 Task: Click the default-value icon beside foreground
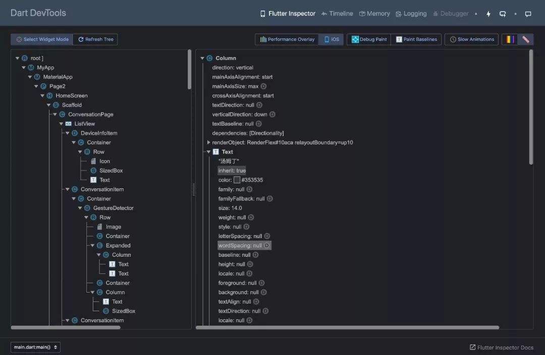tap(262, 283)
